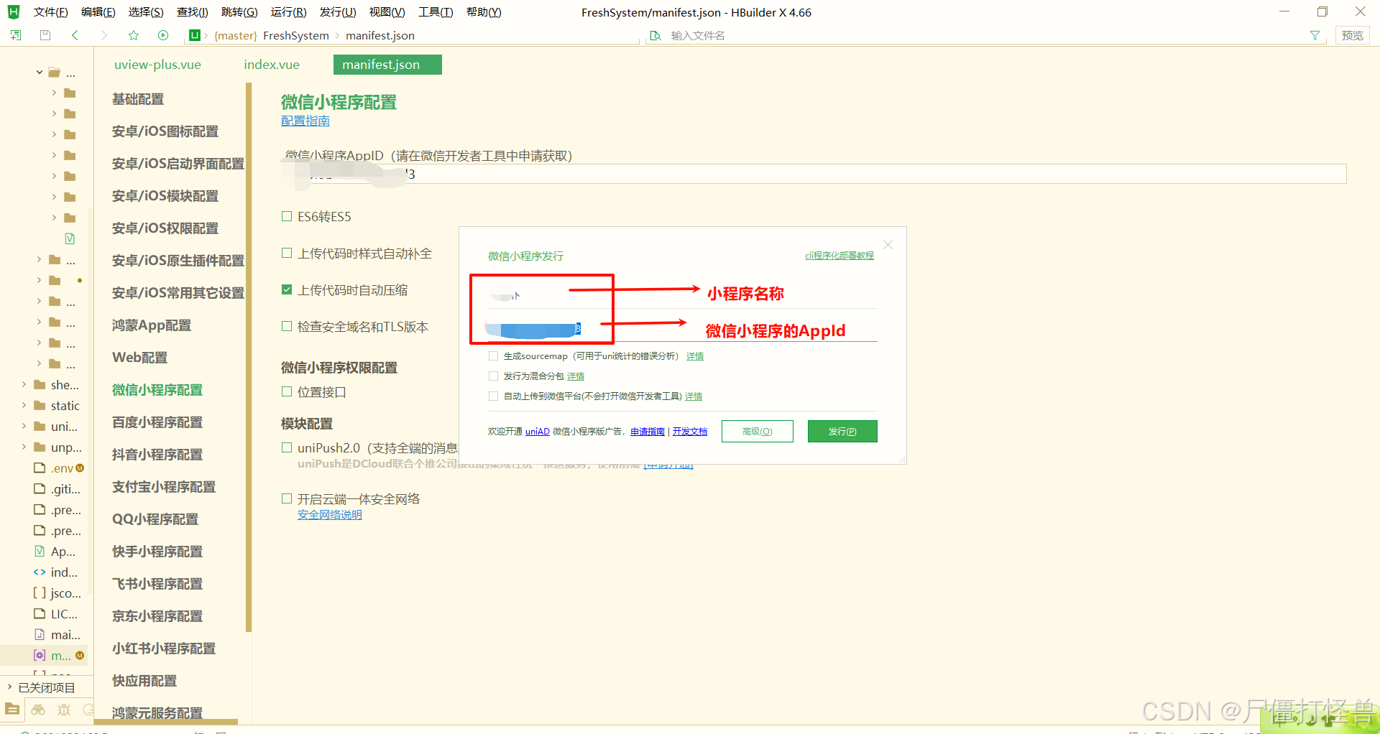Open the 发行(U) menu

pyautogui.click(x=338, y=12)
